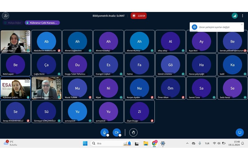The image size is (248, 160).
Task: Toggle the webcam sharing button
Action: [117, 133]
